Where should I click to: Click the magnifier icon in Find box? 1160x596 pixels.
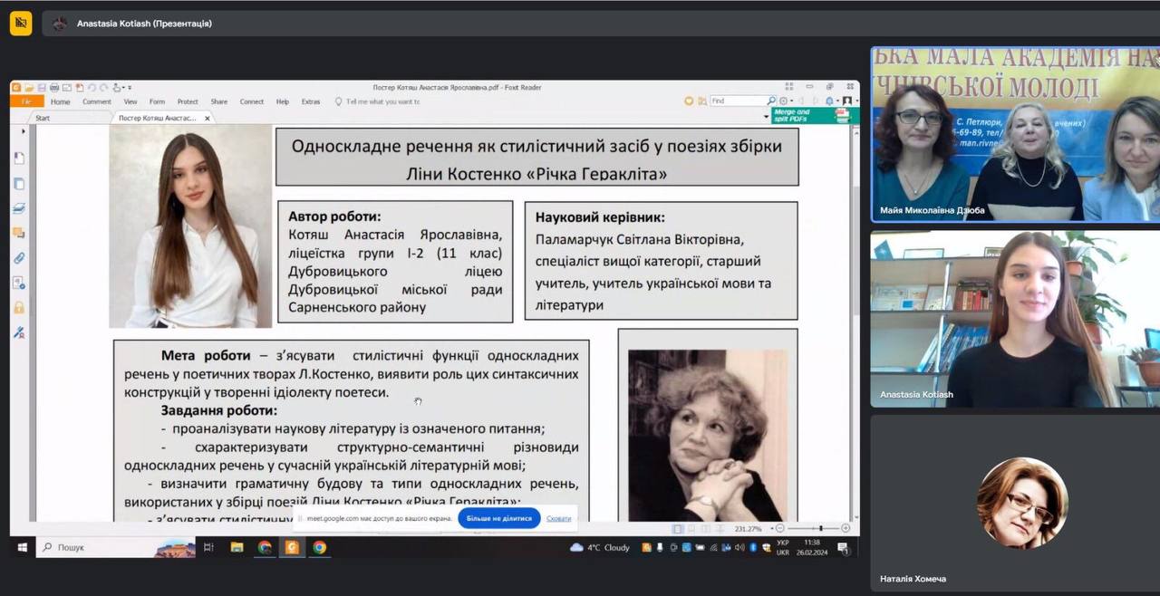point(771,101)
